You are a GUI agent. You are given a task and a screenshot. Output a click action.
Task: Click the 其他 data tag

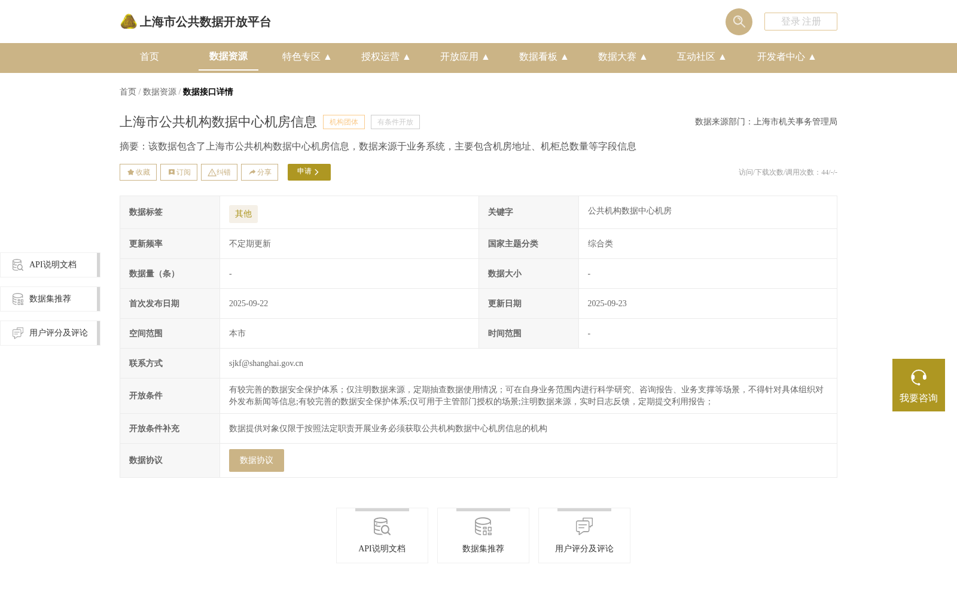pos(243,214)
